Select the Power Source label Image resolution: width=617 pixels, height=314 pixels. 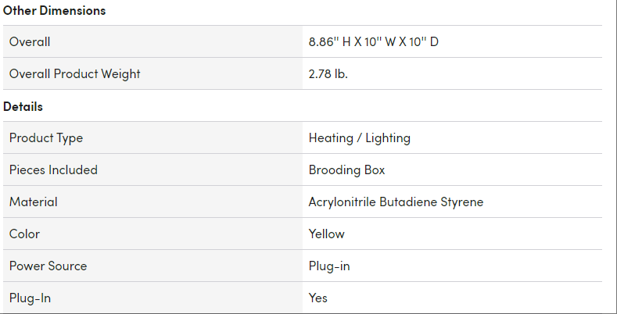[x=48, y=266]
